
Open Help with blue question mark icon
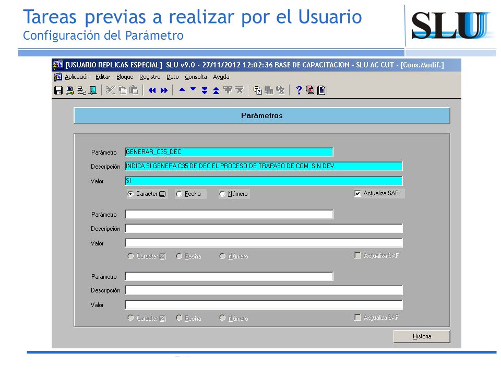click(299, 90)
